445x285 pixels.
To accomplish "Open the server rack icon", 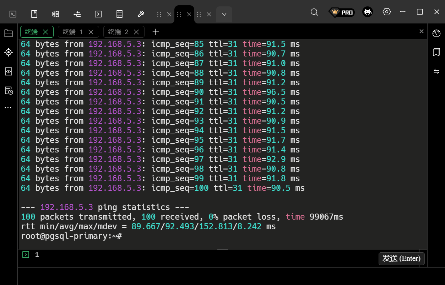I will click(120, 14).
